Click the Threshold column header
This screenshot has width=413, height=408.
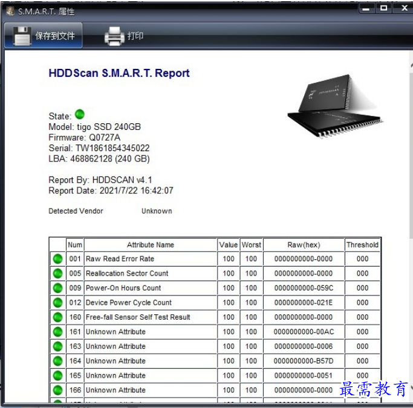[x=362, y=245]
